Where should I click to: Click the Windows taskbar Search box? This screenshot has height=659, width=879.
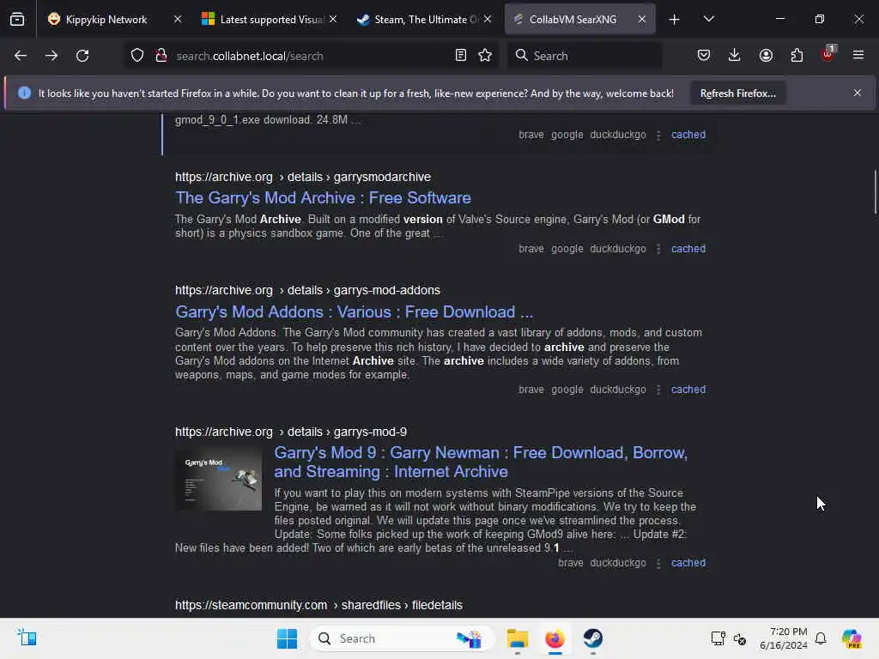pos(402,638)
